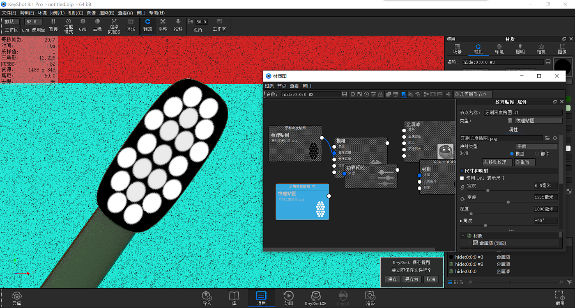Open the studio (工作室) tool
The width and height of the screenshot is (575, 308).
click(x=219, y=25)
